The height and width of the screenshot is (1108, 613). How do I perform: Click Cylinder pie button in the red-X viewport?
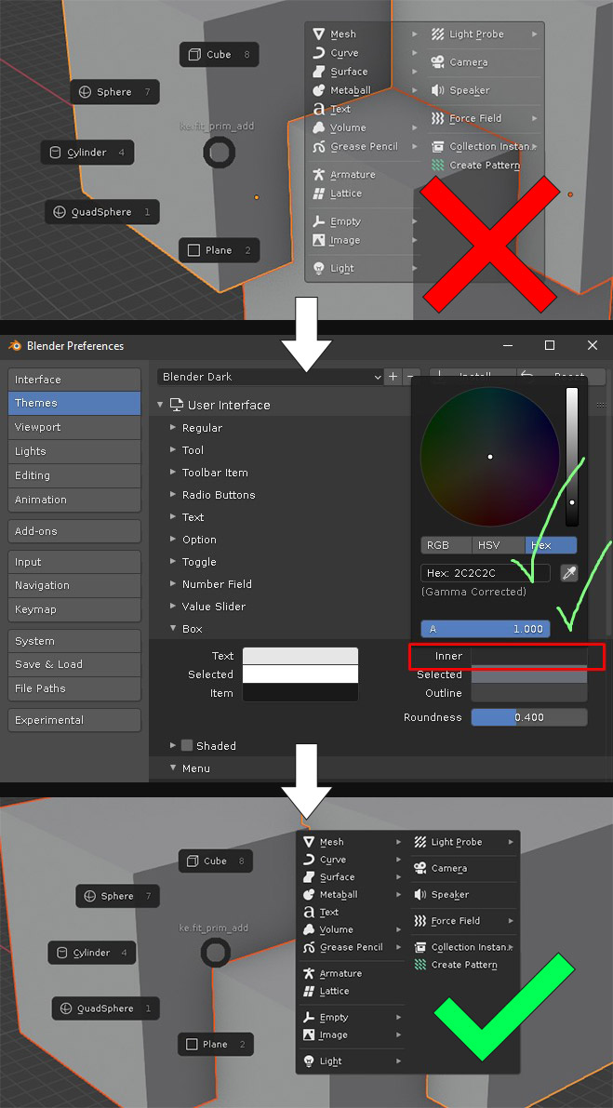click(x=87, y=153)
